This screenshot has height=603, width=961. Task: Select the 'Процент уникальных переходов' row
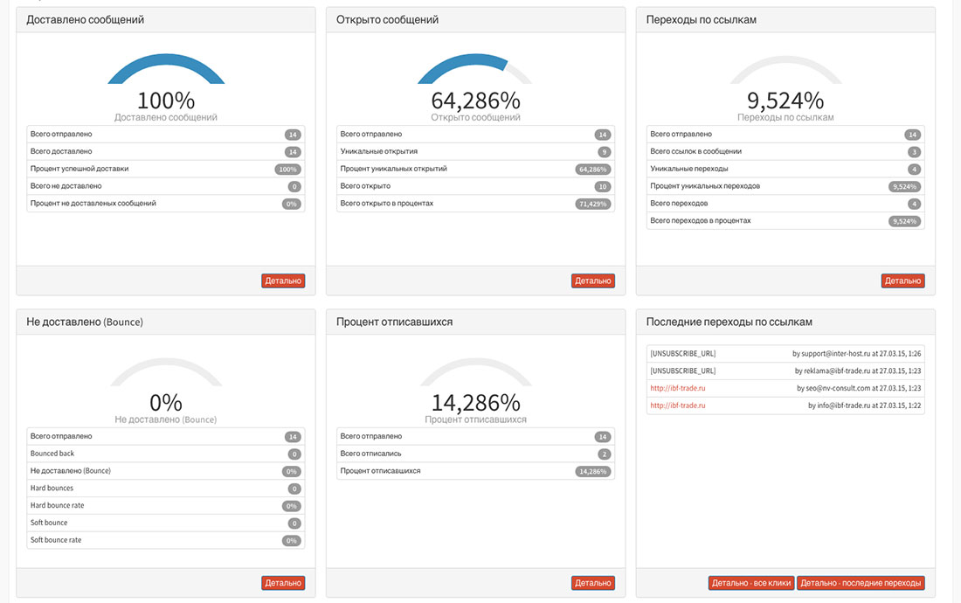click(785, 185)
